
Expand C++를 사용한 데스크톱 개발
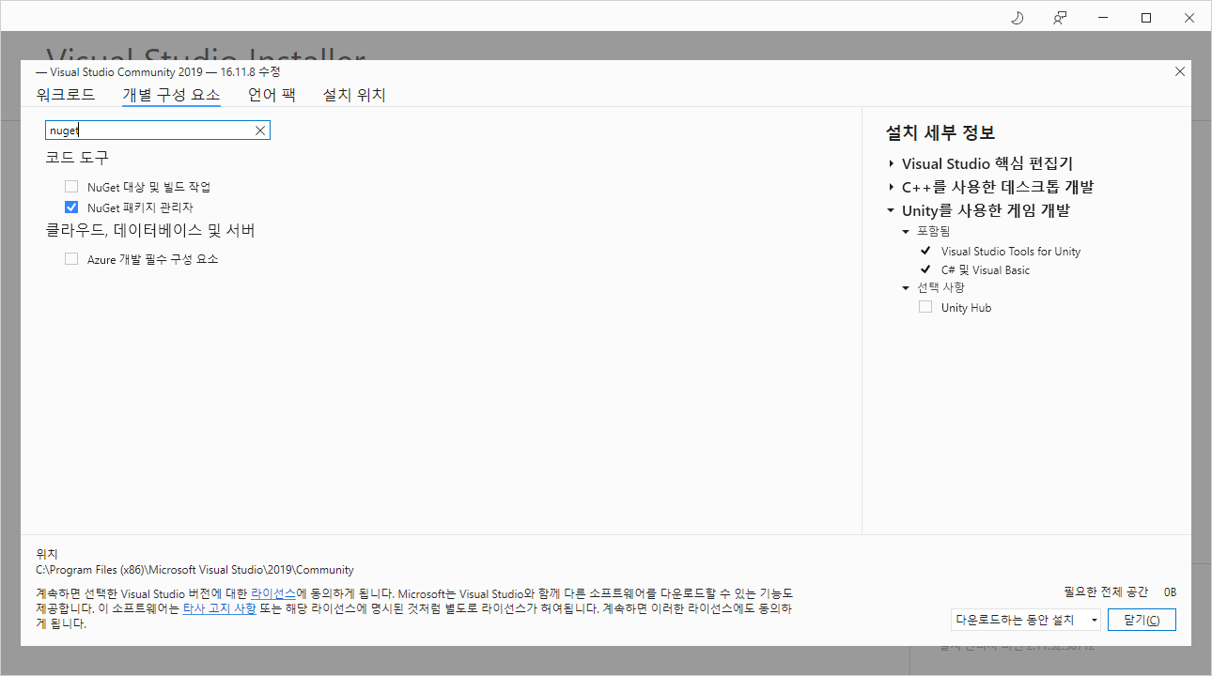point(891,187)
